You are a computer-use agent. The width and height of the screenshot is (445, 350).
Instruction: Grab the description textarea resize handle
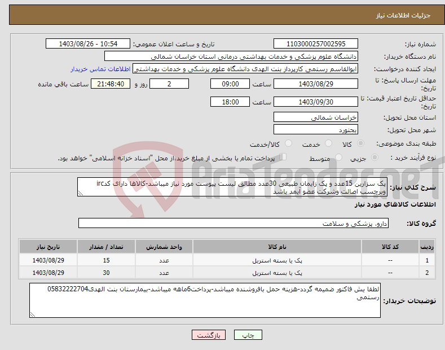(x=80, y=194)
